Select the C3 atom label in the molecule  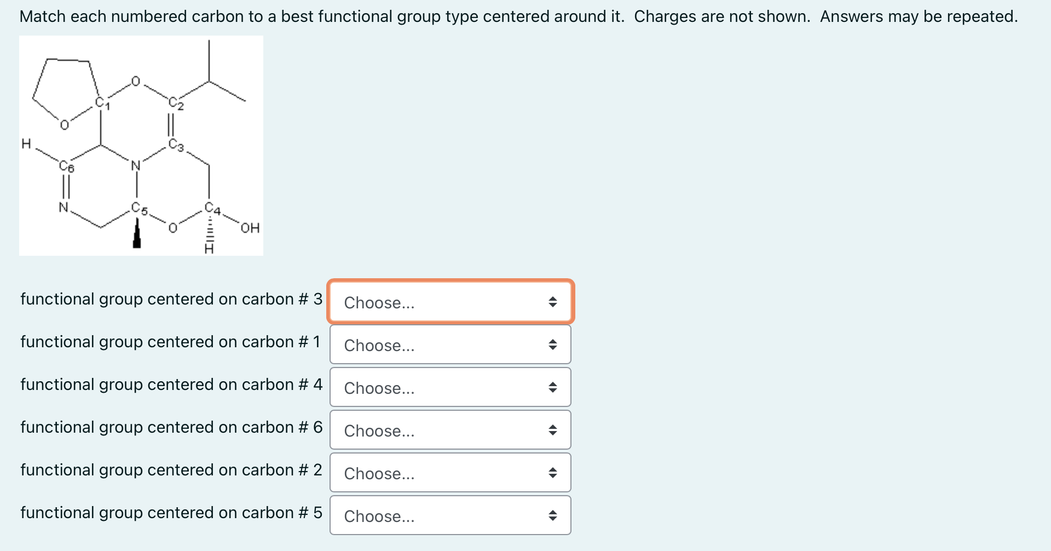tap(176, 145)
